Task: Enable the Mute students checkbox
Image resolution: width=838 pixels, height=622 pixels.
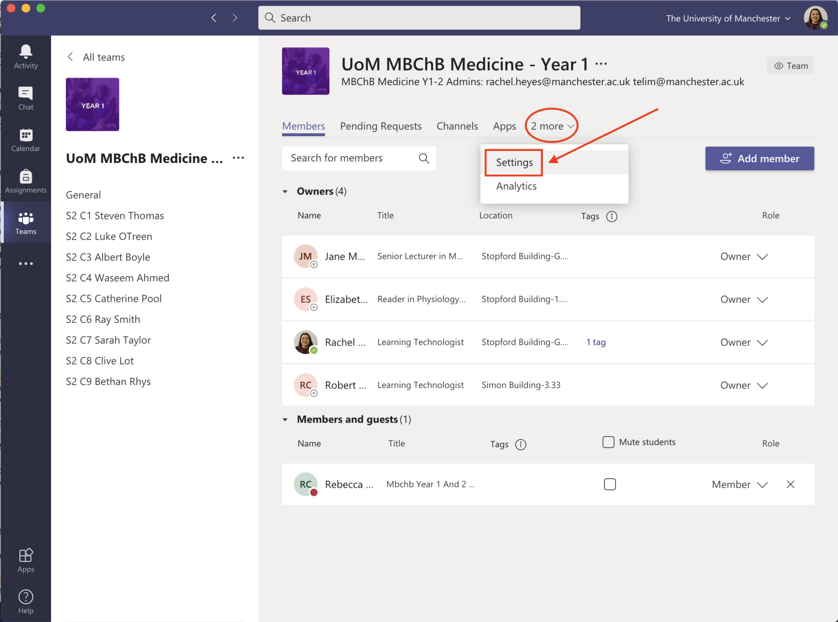Action: [x=608, y=442]
